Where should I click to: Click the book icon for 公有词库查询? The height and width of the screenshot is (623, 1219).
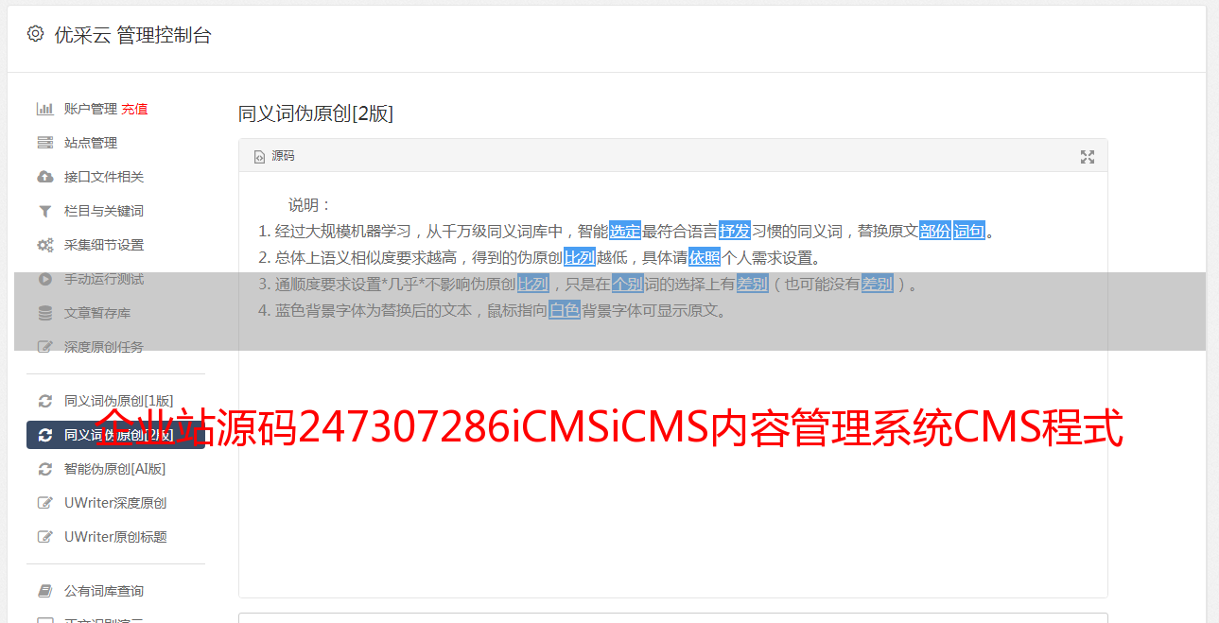(44, 591)
